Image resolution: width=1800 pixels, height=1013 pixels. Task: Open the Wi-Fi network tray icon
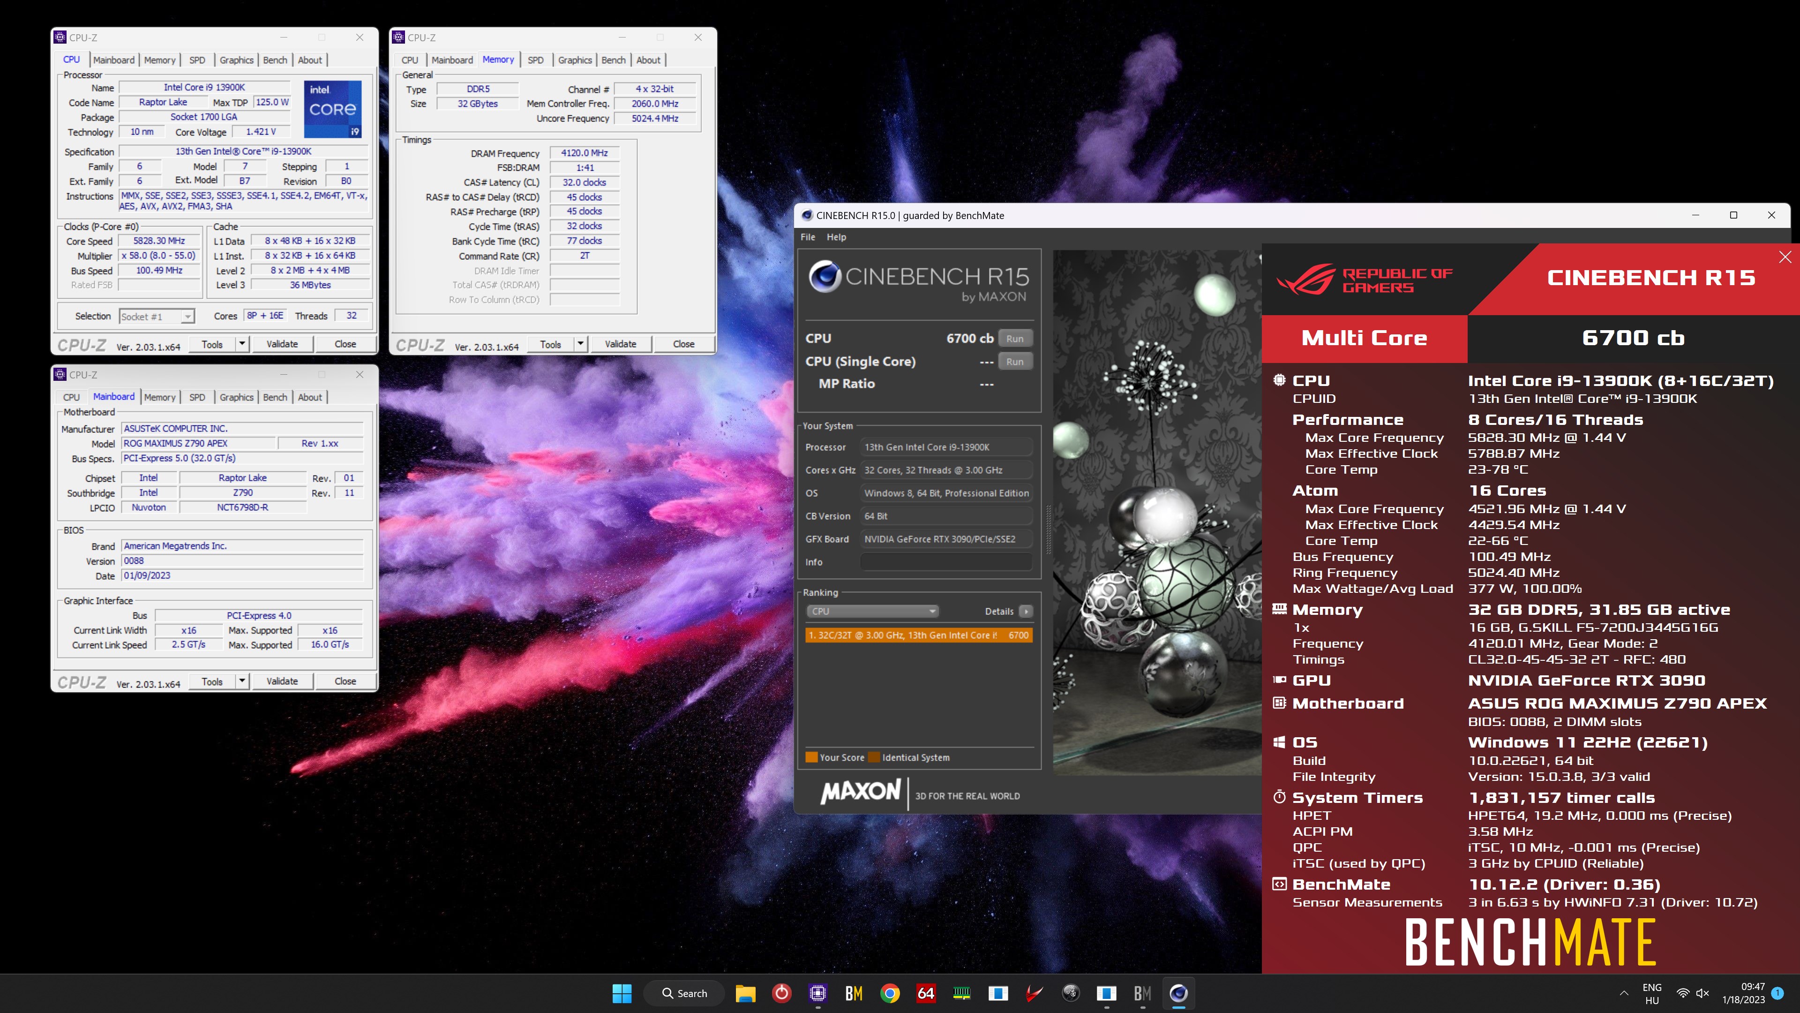click(1683, 993)
